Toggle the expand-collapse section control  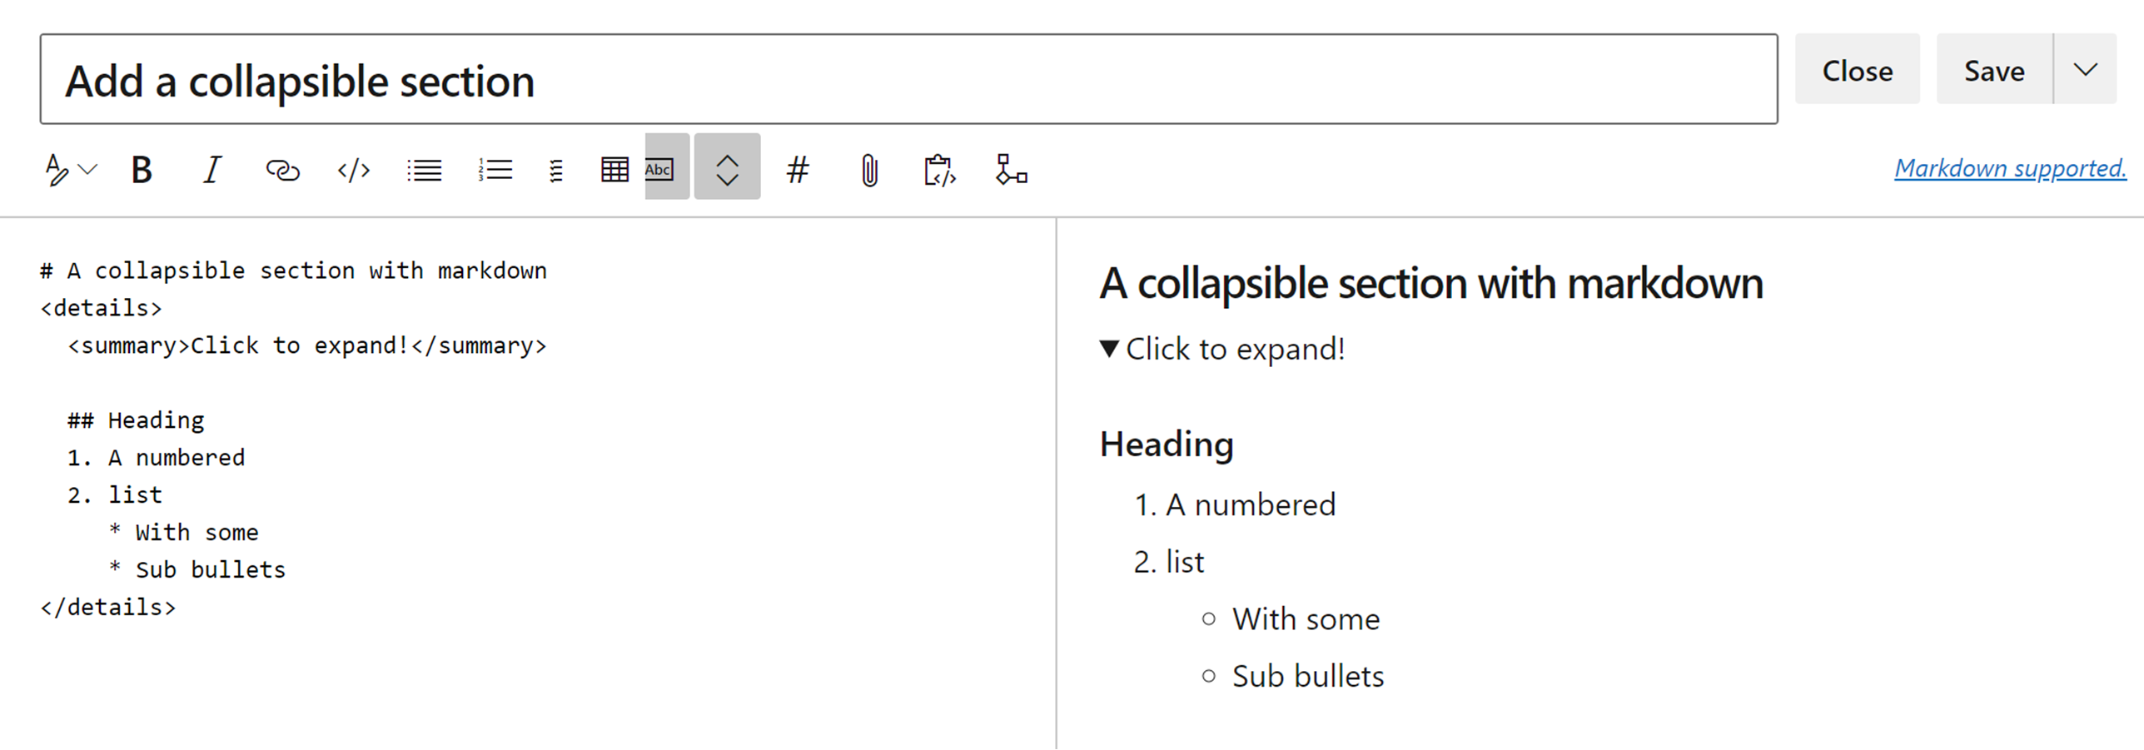point(726,167)
